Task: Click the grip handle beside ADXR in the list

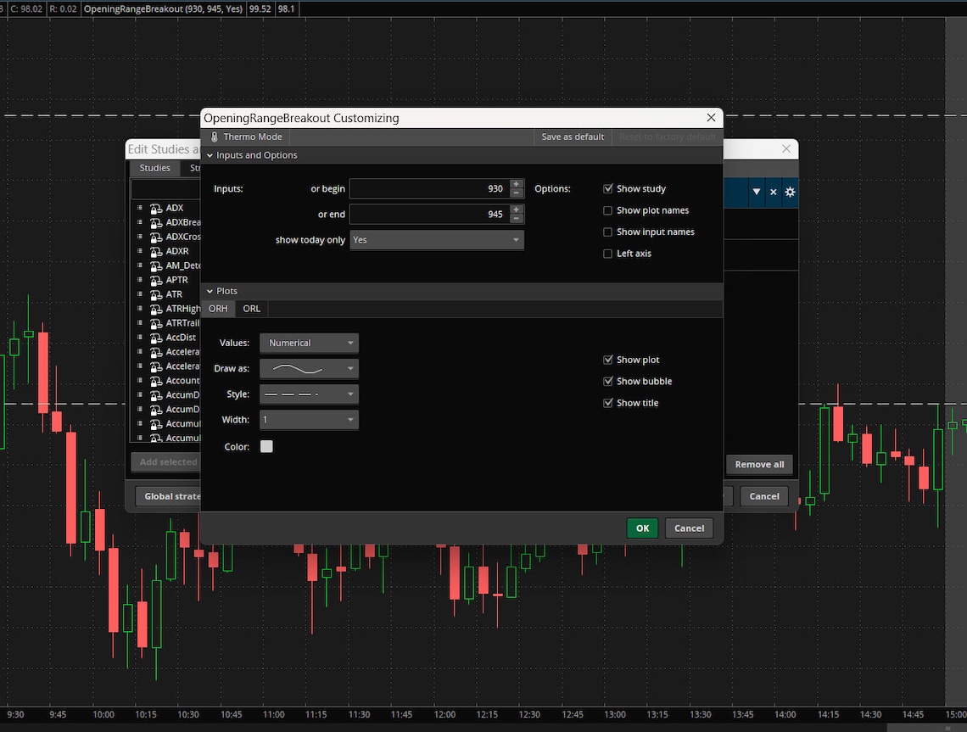Action: [x=140, y=251]
